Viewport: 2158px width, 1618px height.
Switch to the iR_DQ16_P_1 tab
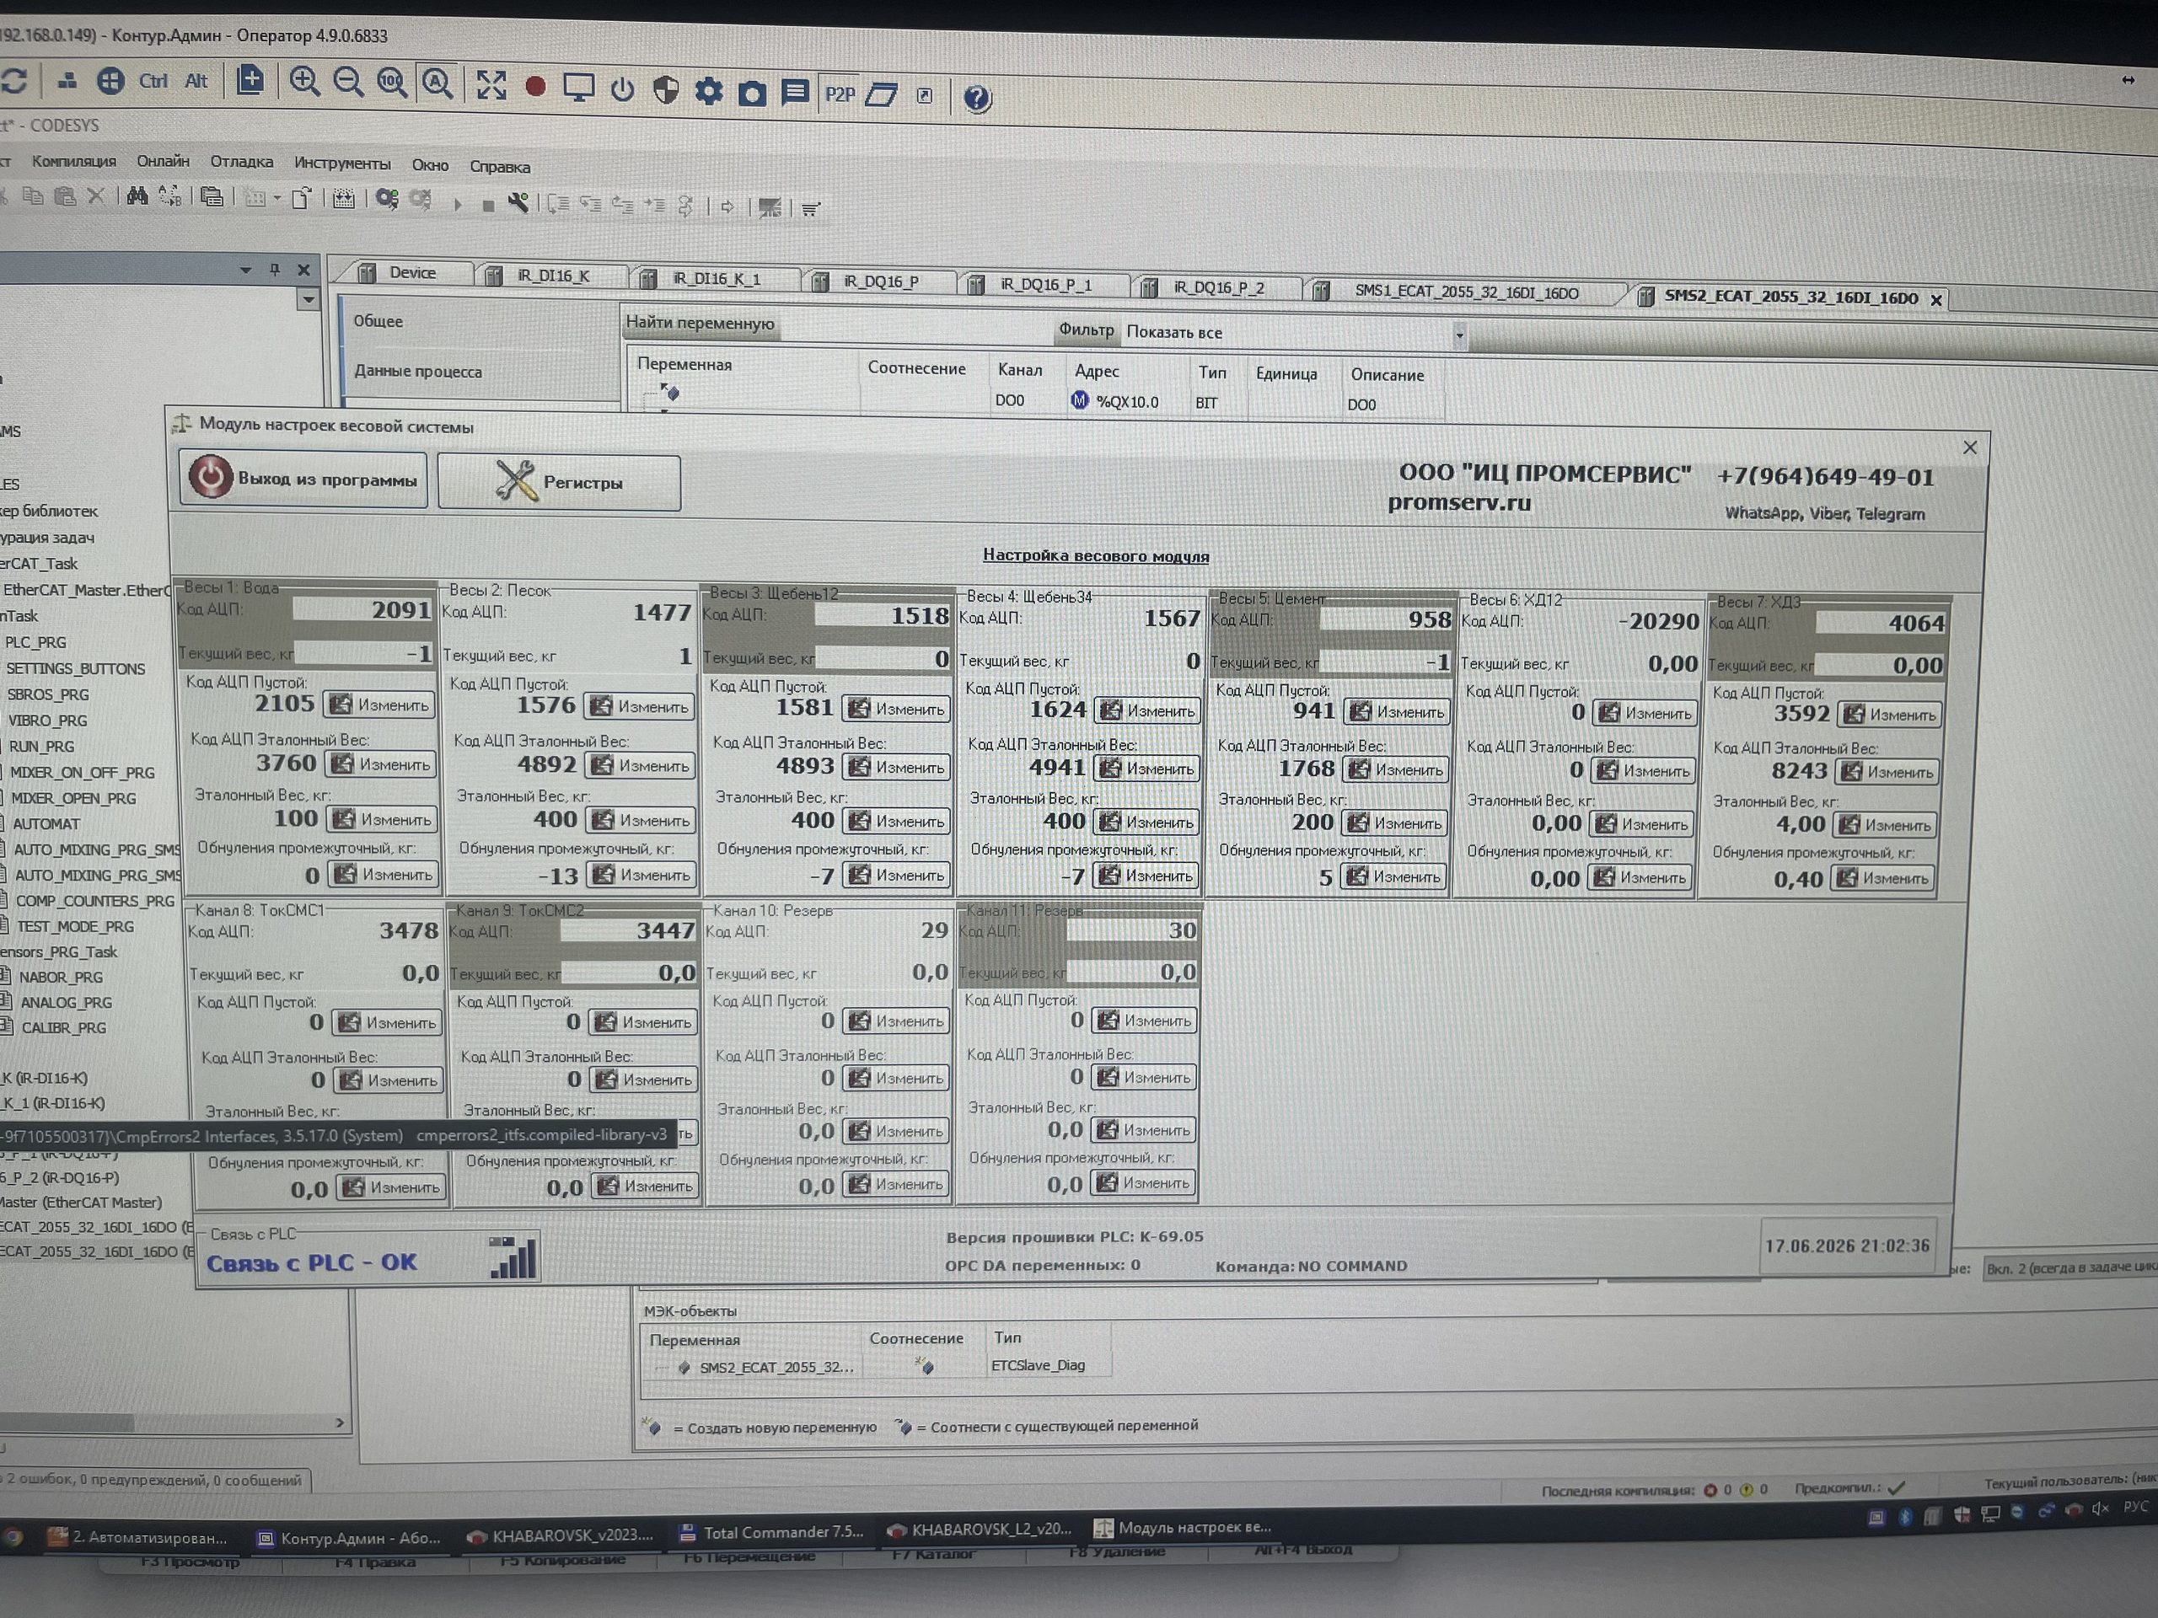coord(1044,285)
